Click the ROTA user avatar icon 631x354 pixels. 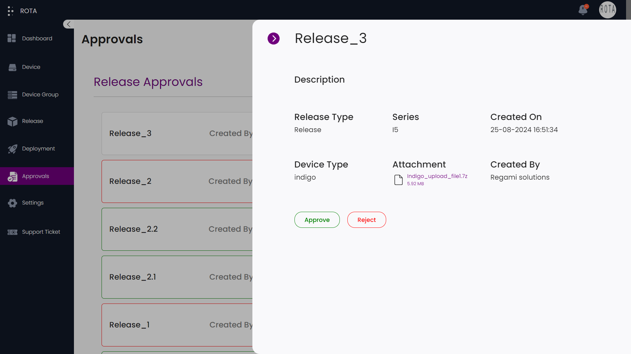click(608, 10)
